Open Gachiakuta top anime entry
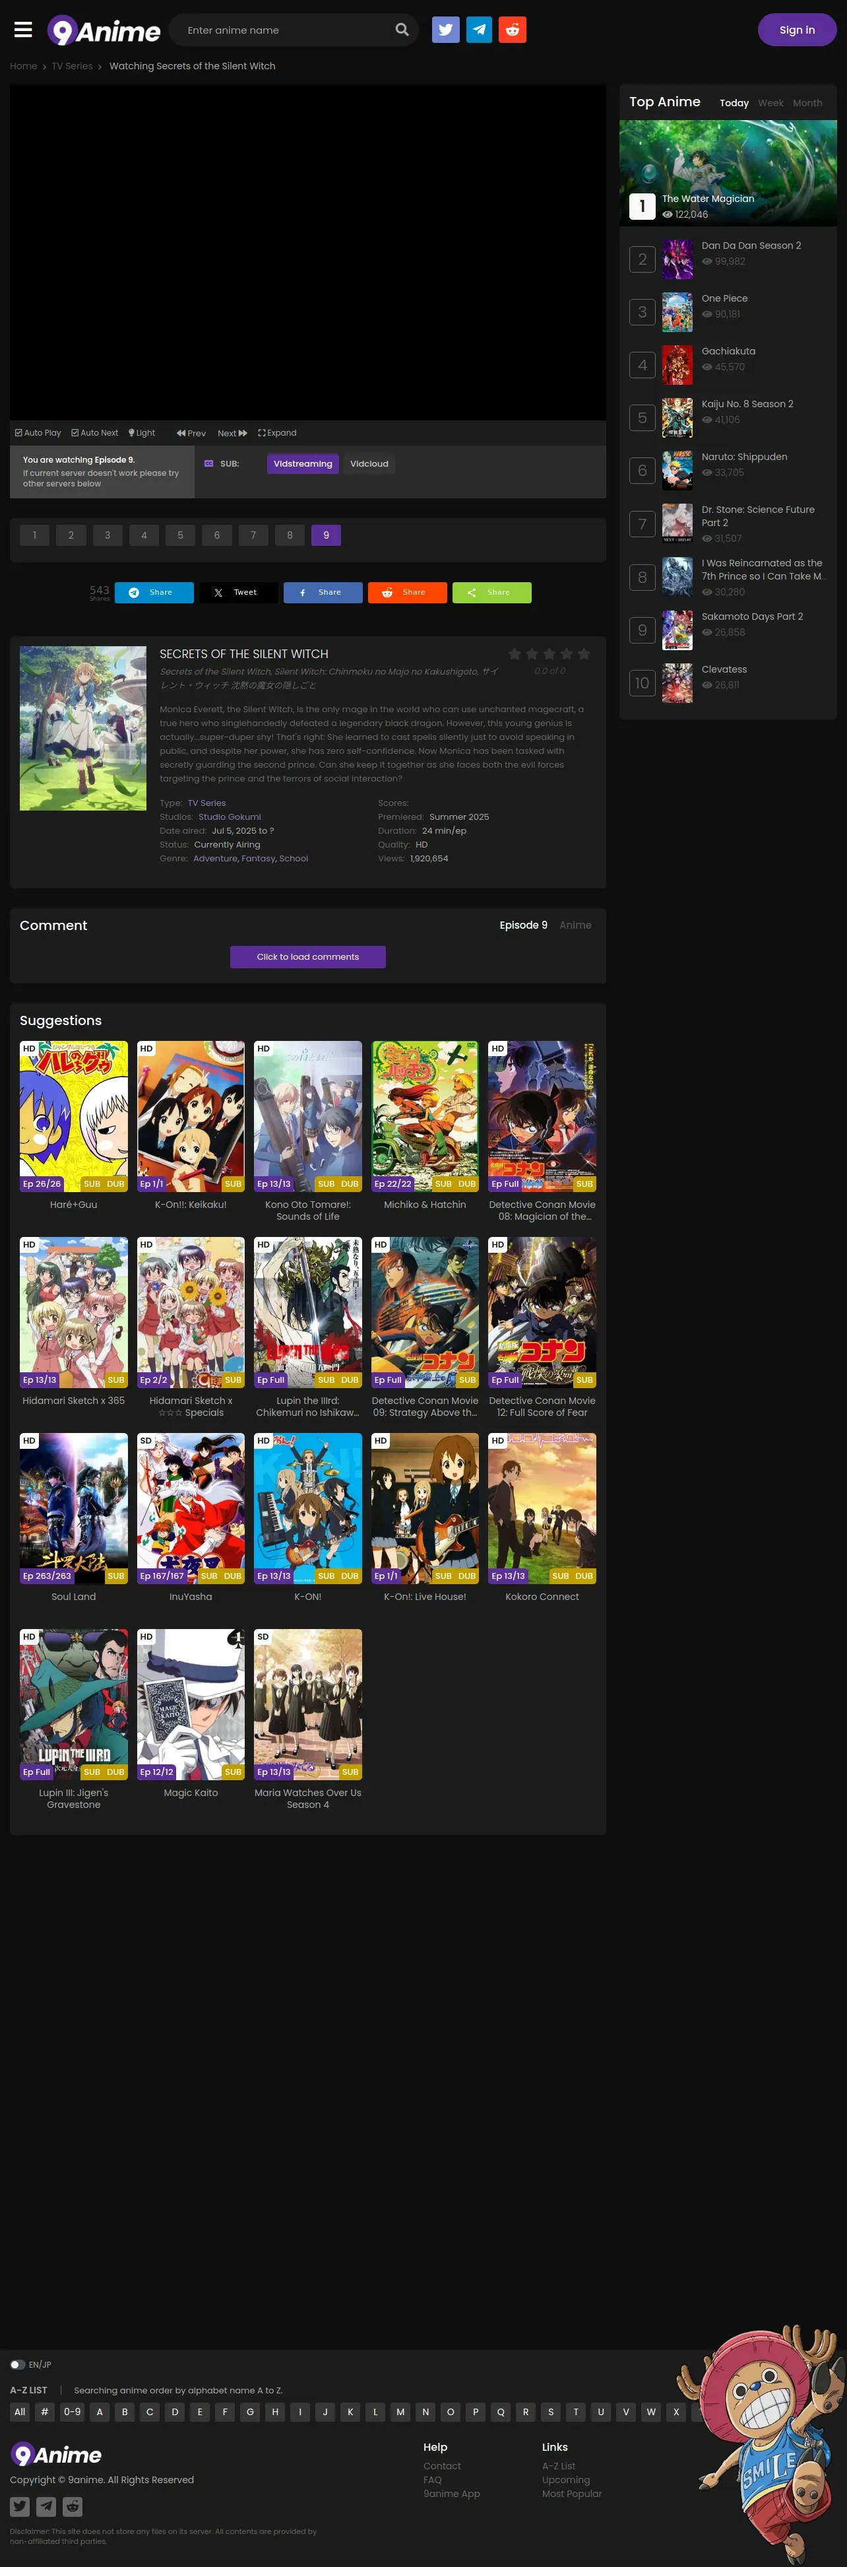This screenshot has width=847, height=2567. click(728, 350)
